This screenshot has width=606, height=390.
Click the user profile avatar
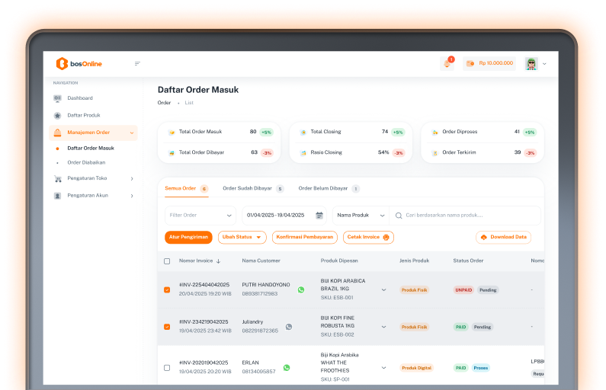[x=531, y=64]
